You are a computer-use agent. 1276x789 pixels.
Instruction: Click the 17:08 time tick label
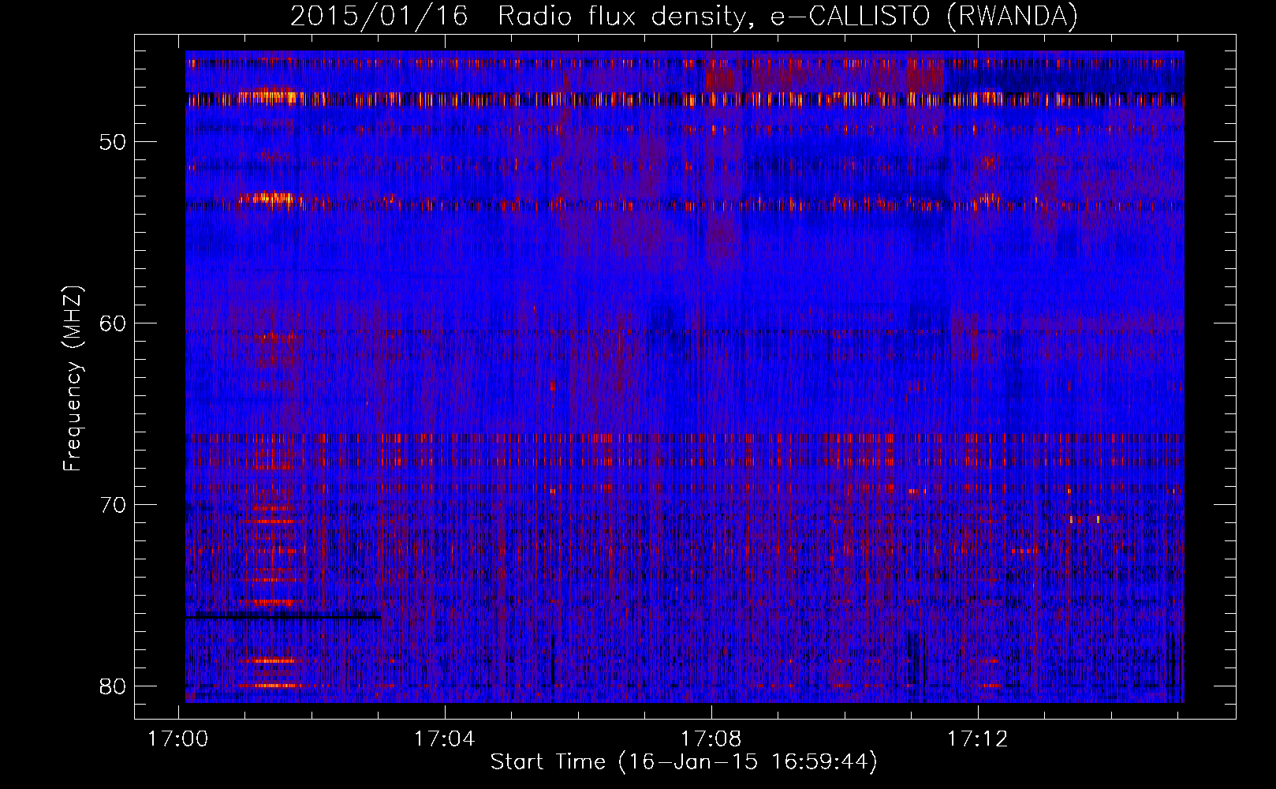click(x=711, y=739)
